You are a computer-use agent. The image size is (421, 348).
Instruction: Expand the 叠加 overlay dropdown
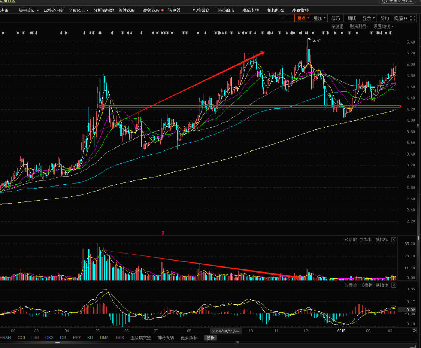[320, 18]
